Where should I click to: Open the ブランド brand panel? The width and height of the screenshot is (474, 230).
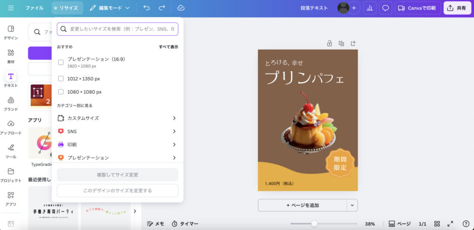click(11, 104)
